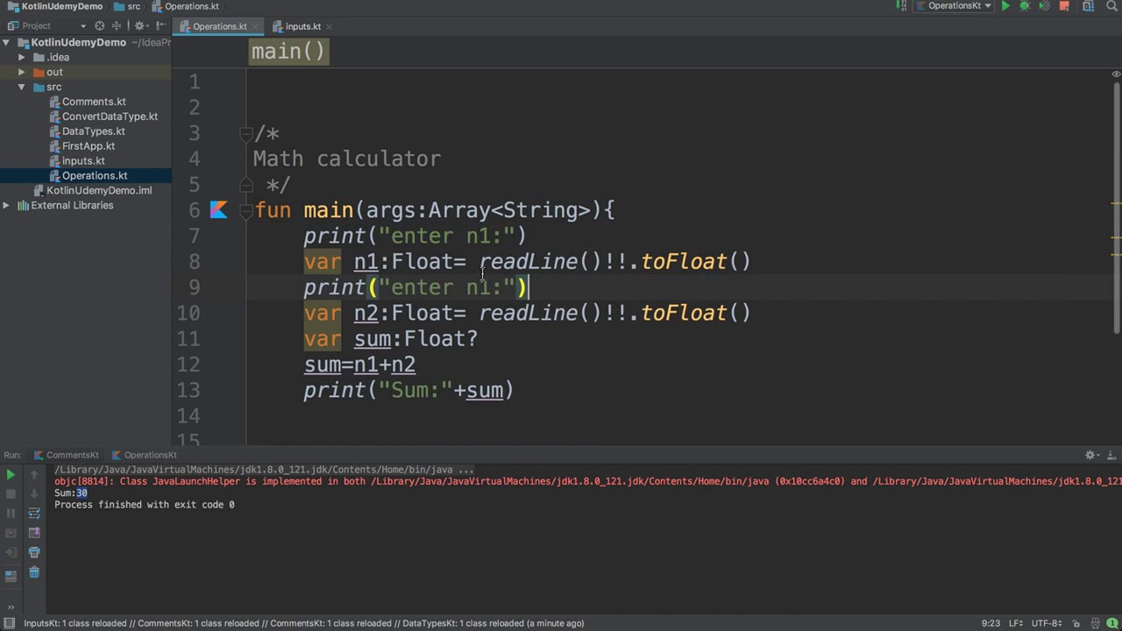Screen dimensions: 1122x631
Task: Click Exit icon in Run panel
Action: 11,552
